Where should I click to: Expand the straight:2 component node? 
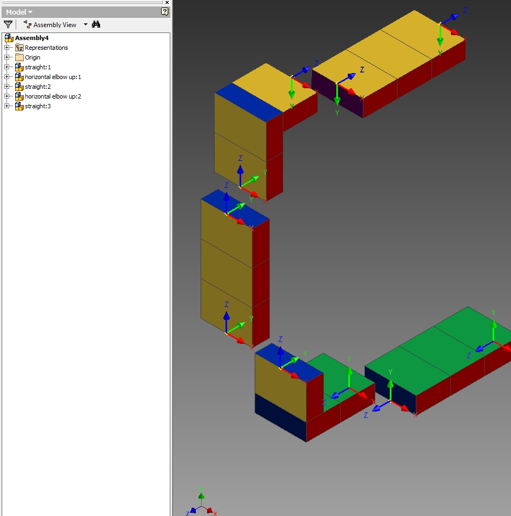tap(6, 86)
